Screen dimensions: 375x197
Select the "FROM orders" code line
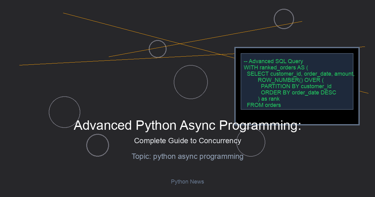tap(264, 105)
